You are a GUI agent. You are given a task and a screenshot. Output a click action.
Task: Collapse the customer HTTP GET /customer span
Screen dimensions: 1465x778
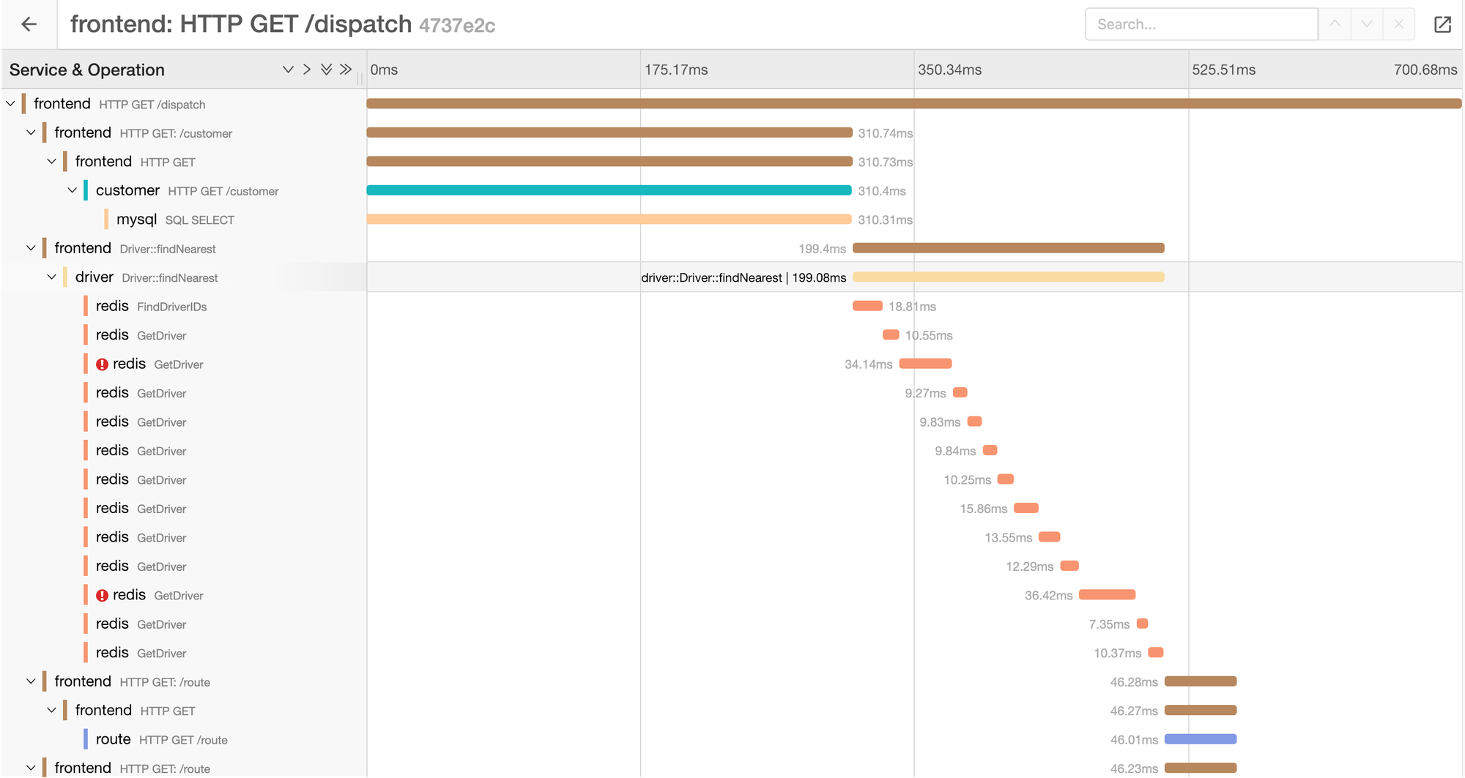point(73,190)
